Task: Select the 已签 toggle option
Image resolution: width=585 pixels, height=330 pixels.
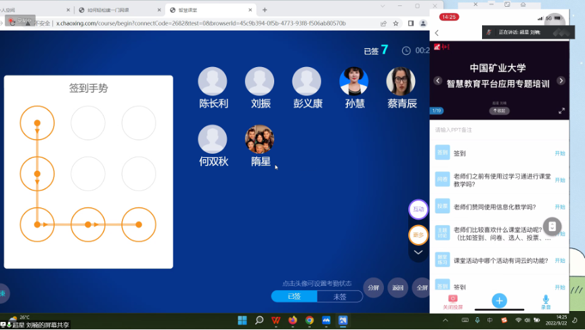Action: coord(294,297)
